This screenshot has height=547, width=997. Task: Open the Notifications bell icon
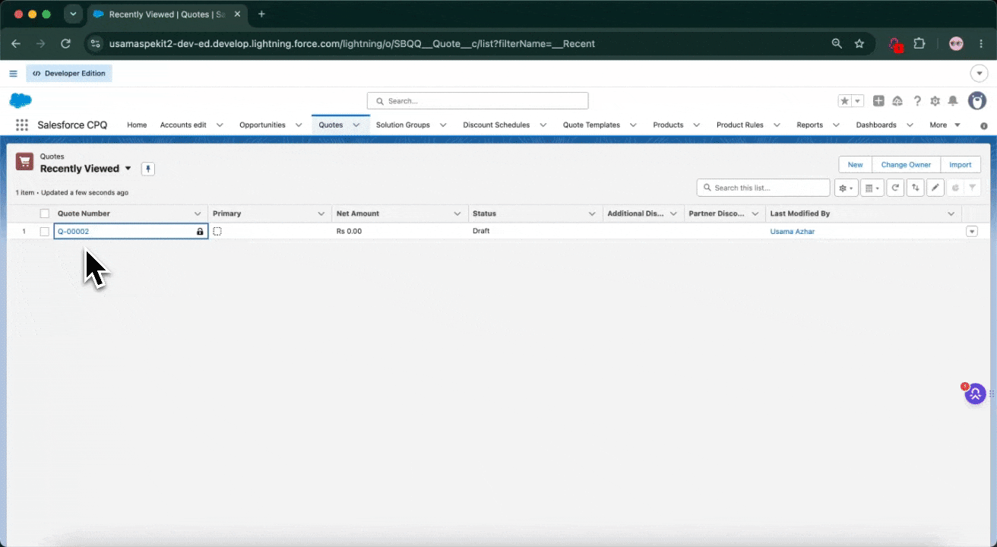coord(953,101)
